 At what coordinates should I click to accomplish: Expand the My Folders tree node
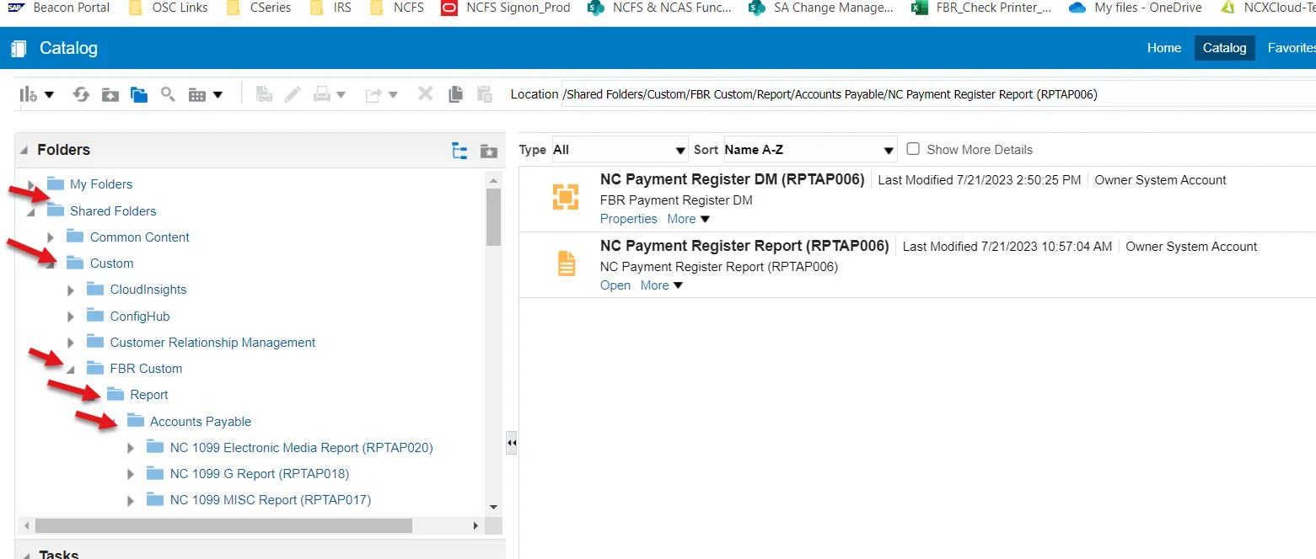tap(32, 184)
